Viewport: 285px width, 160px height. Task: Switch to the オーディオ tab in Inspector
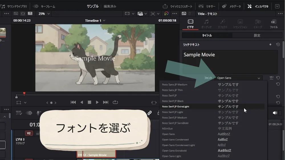pyautogui.click(x=206, y=24)
